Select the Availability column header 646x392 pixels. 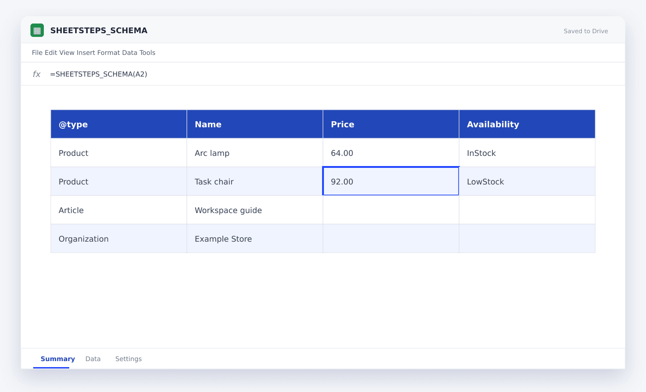527,124
